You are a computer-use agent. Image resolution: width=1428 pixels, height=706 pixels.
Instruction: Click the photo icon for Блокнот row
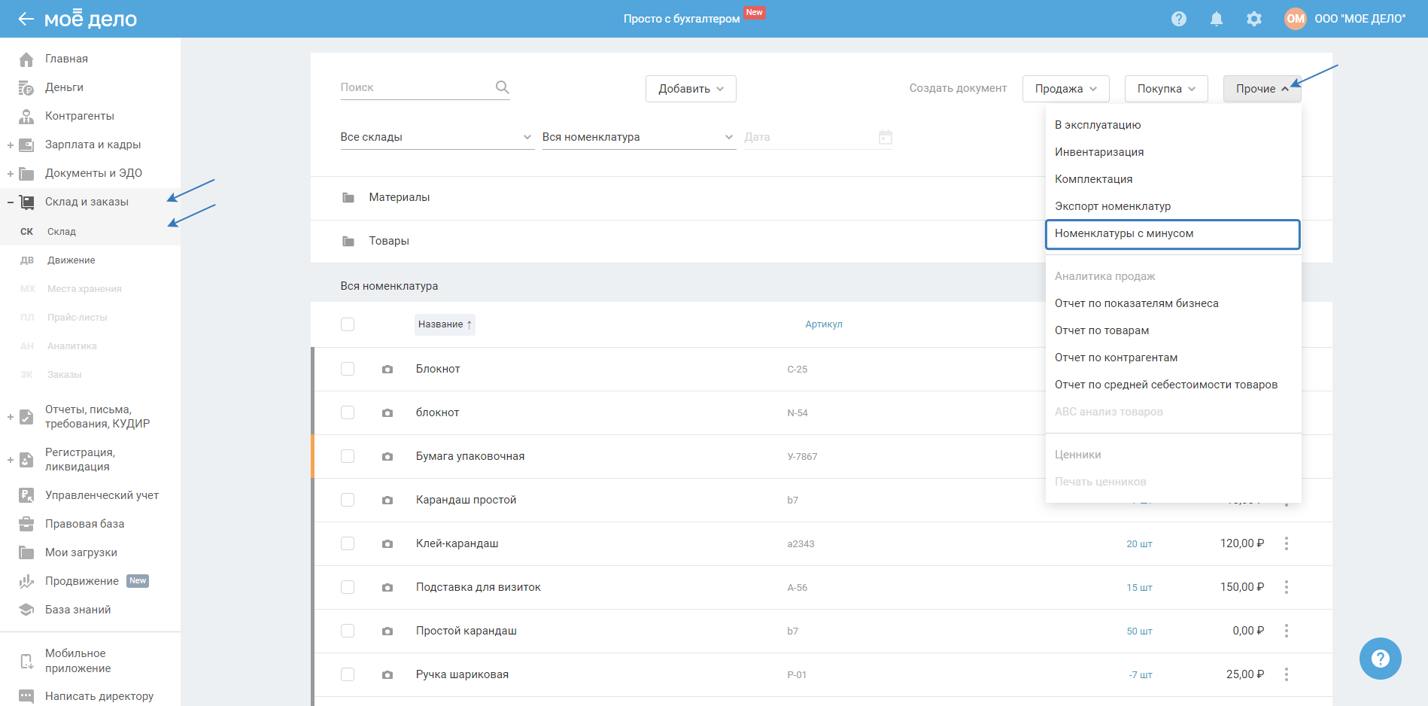pyautogui.click(x=387, y=370)
